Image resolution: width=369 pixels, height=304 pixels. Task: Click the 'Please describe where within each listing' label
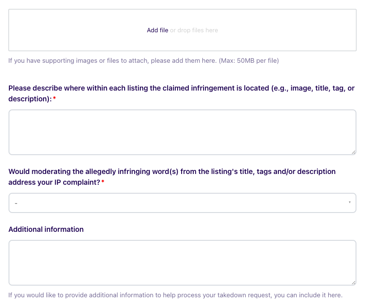pyautogui.click(x=182, y=93)
